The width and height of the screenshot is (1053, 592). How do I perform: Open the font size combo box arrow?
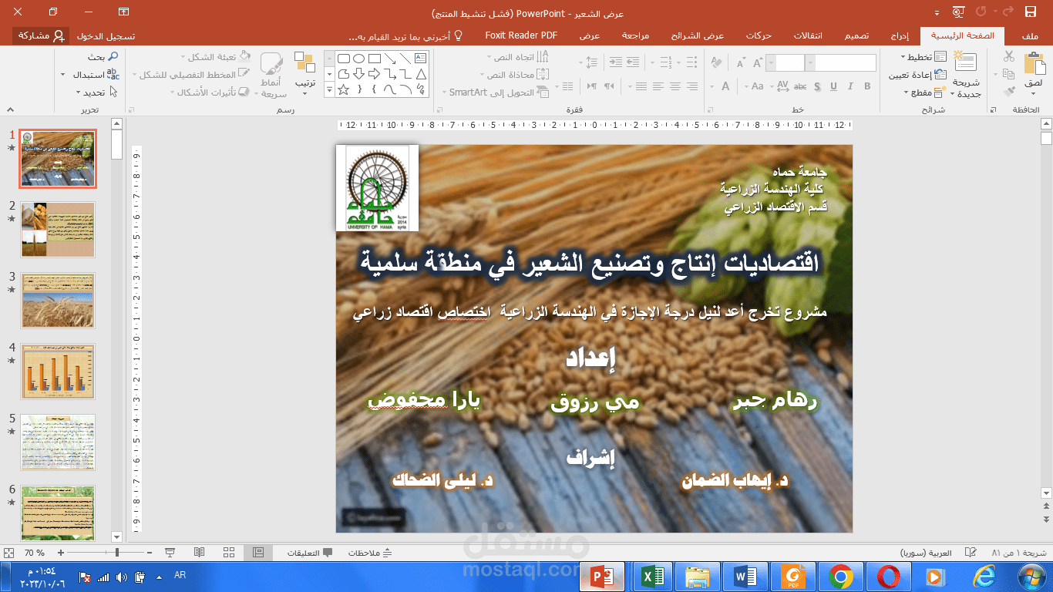click(x=771, y=63)
